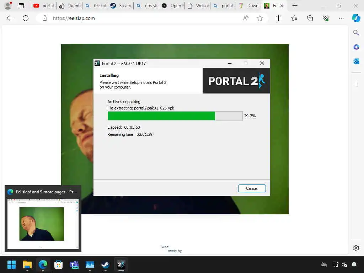Switch to the obs studio search tab
Viewport: 364px width, 273px height.
coord(146,6)
